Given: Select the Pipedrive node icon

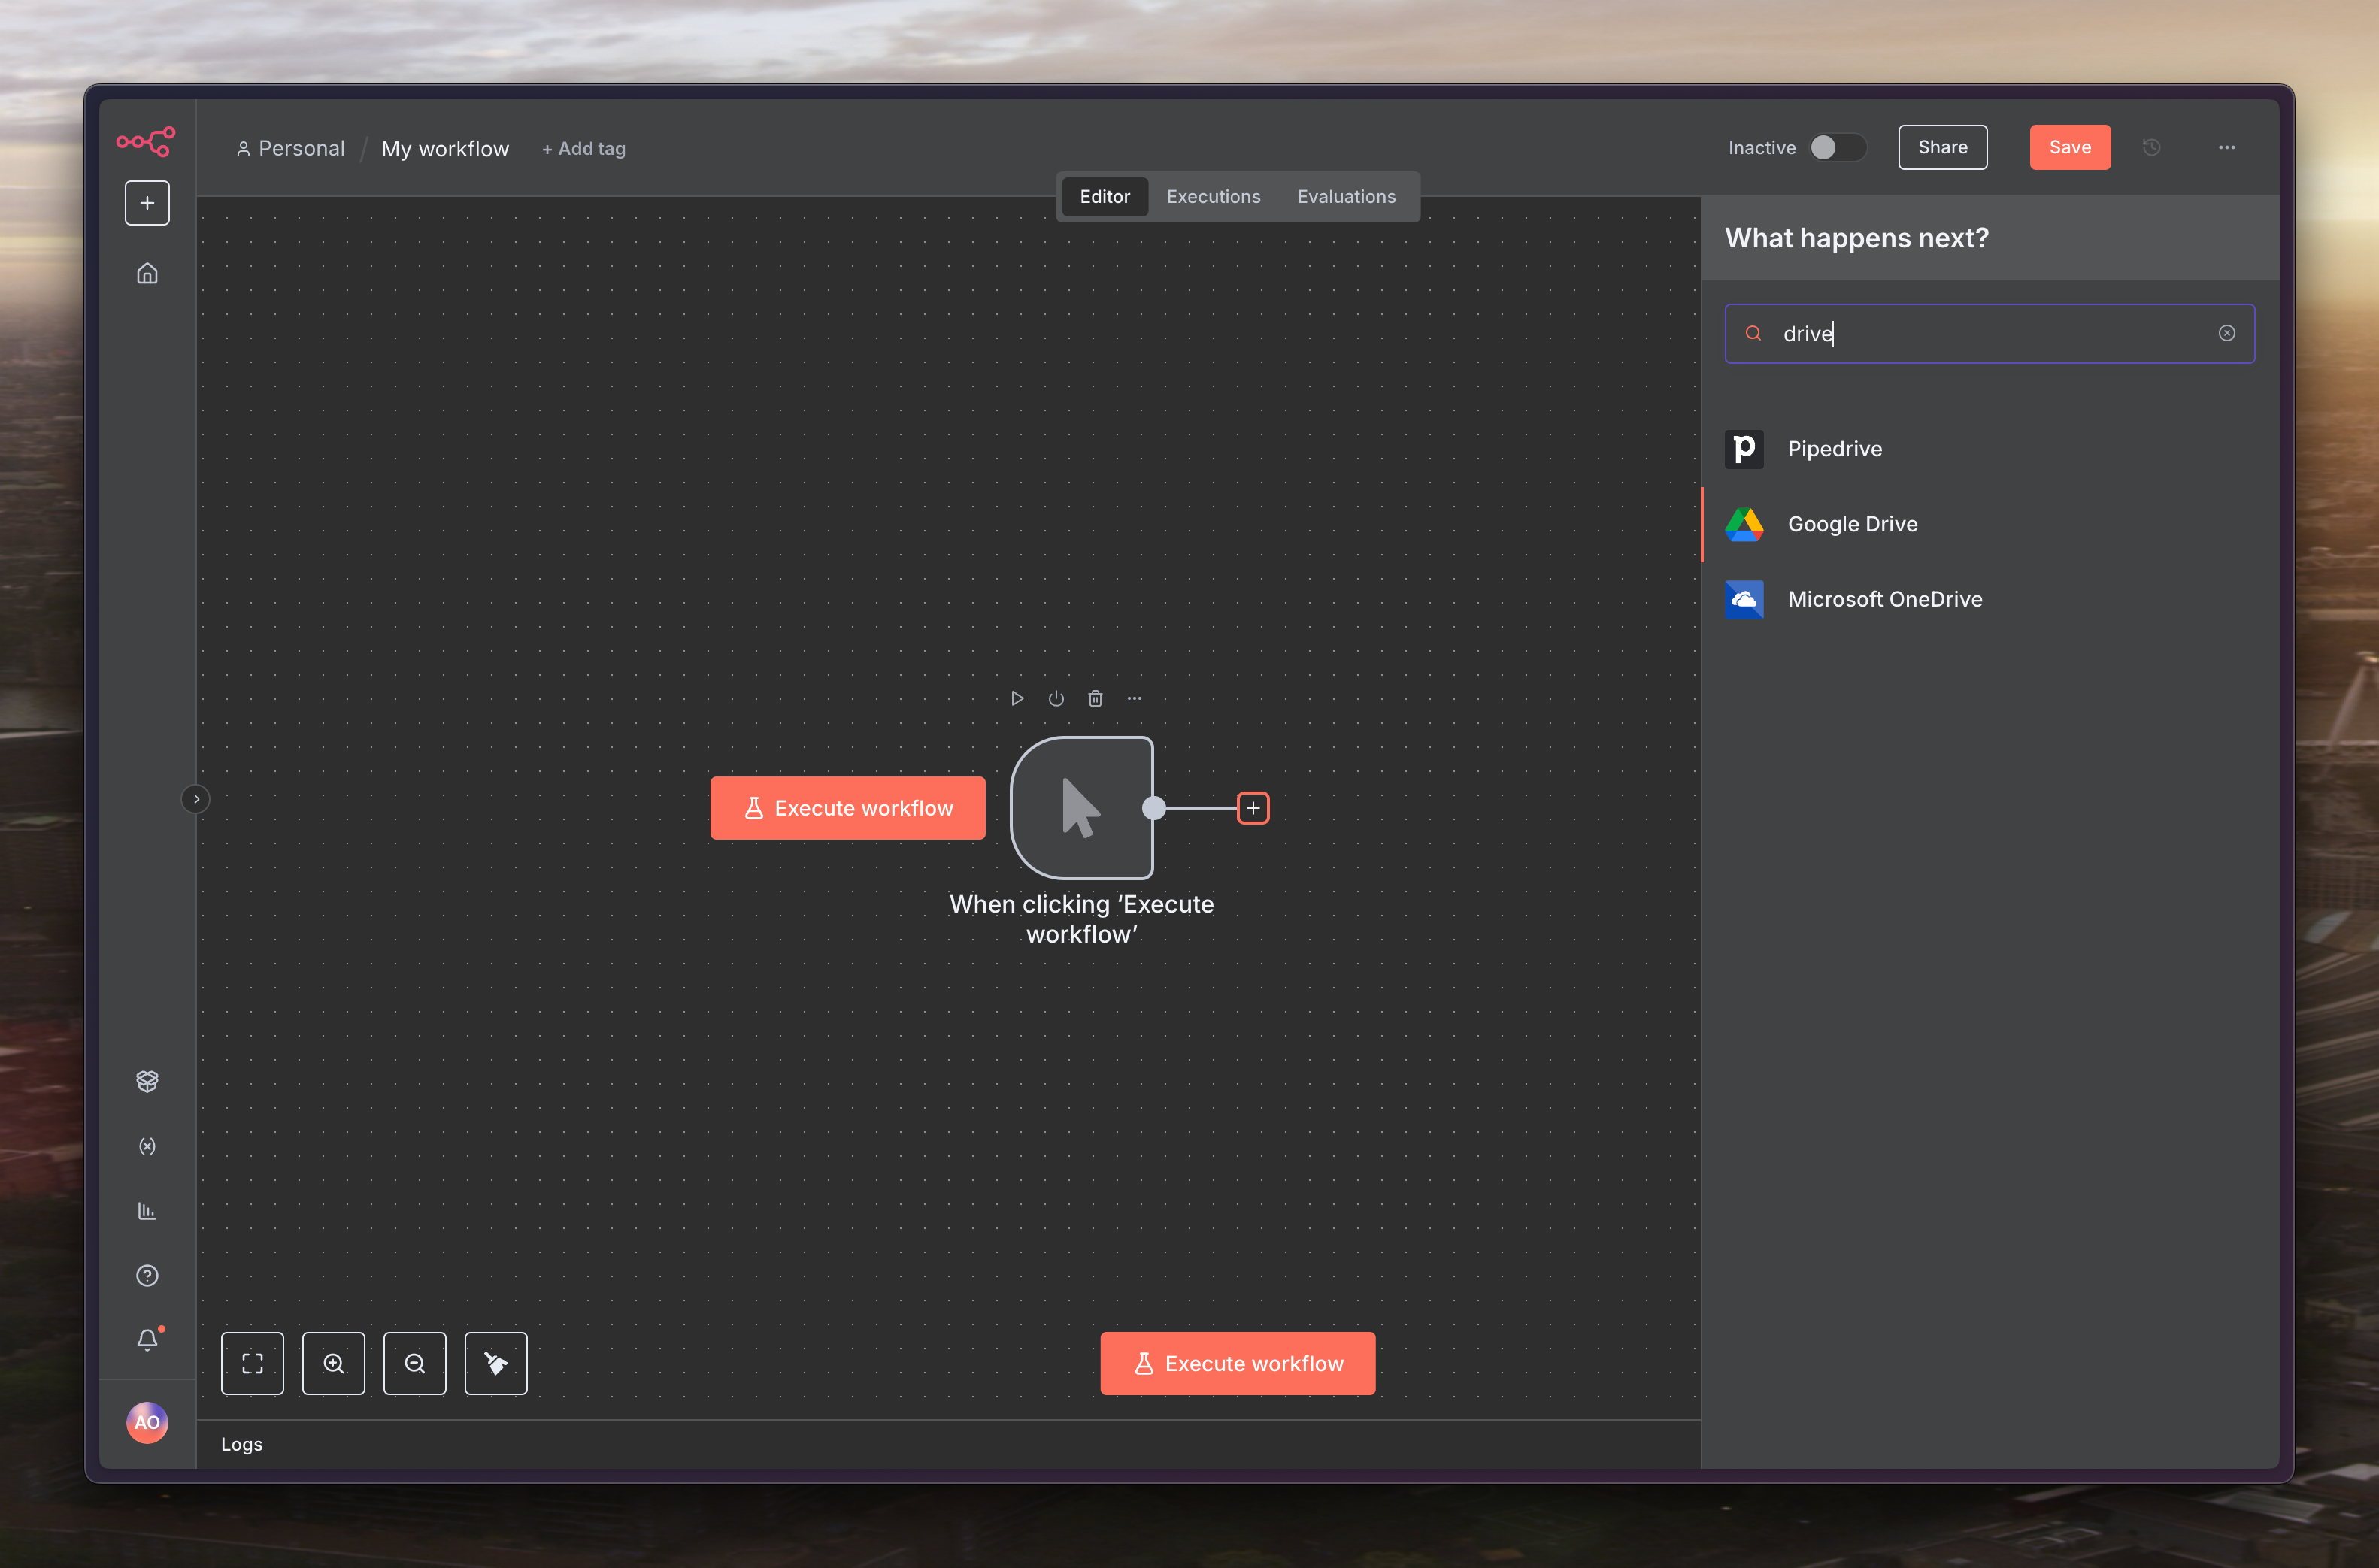Looking at the screenshot, I should (x=1744, y=449).
